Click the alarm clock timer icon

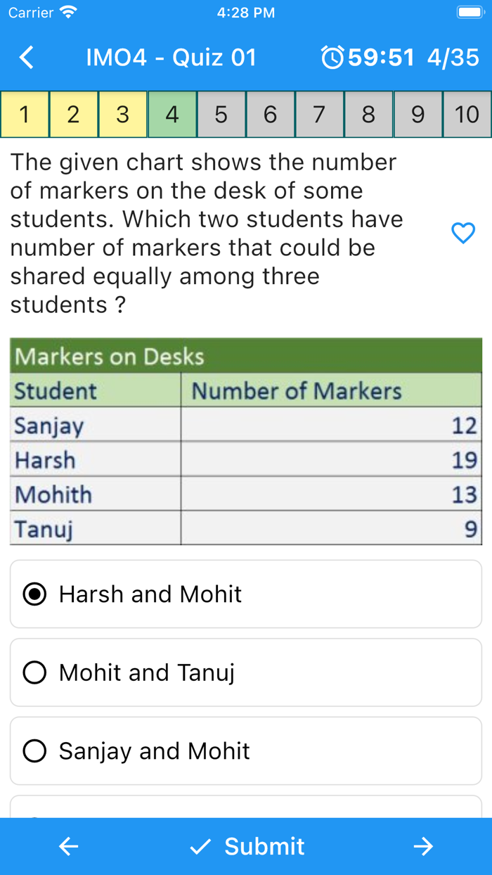tap(332, 57)
